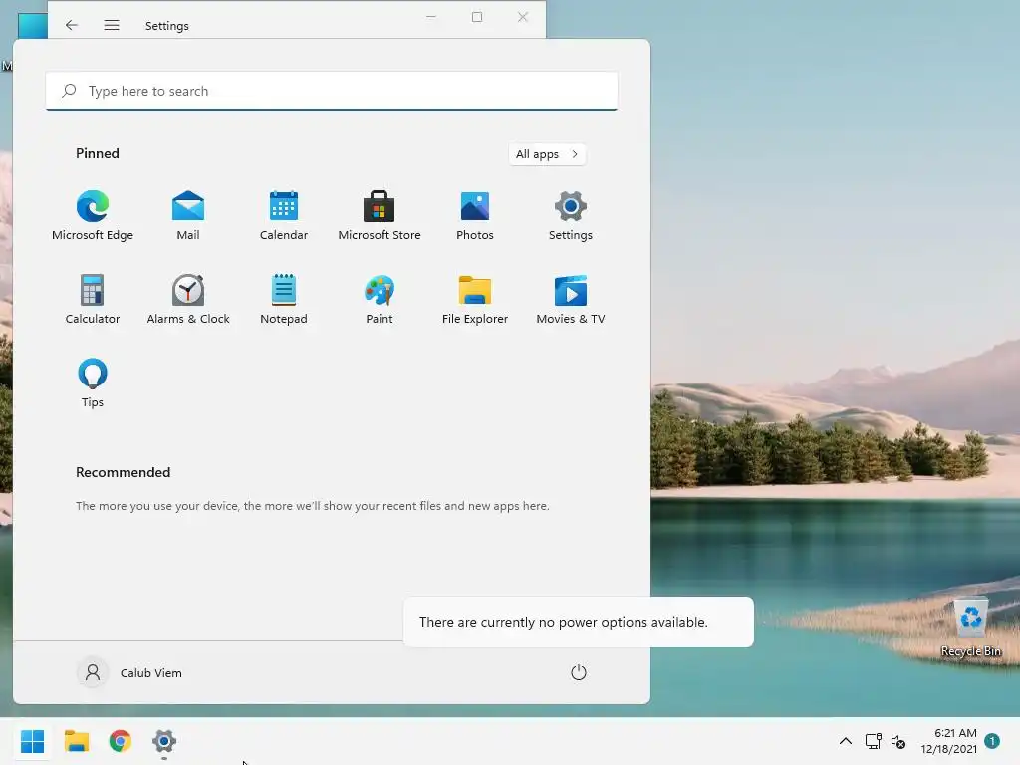Image resolution: width=1020 pixels, height=765 pixels.
Task: Open Microsoft Store from pinned apps
Action: point(380,216)
